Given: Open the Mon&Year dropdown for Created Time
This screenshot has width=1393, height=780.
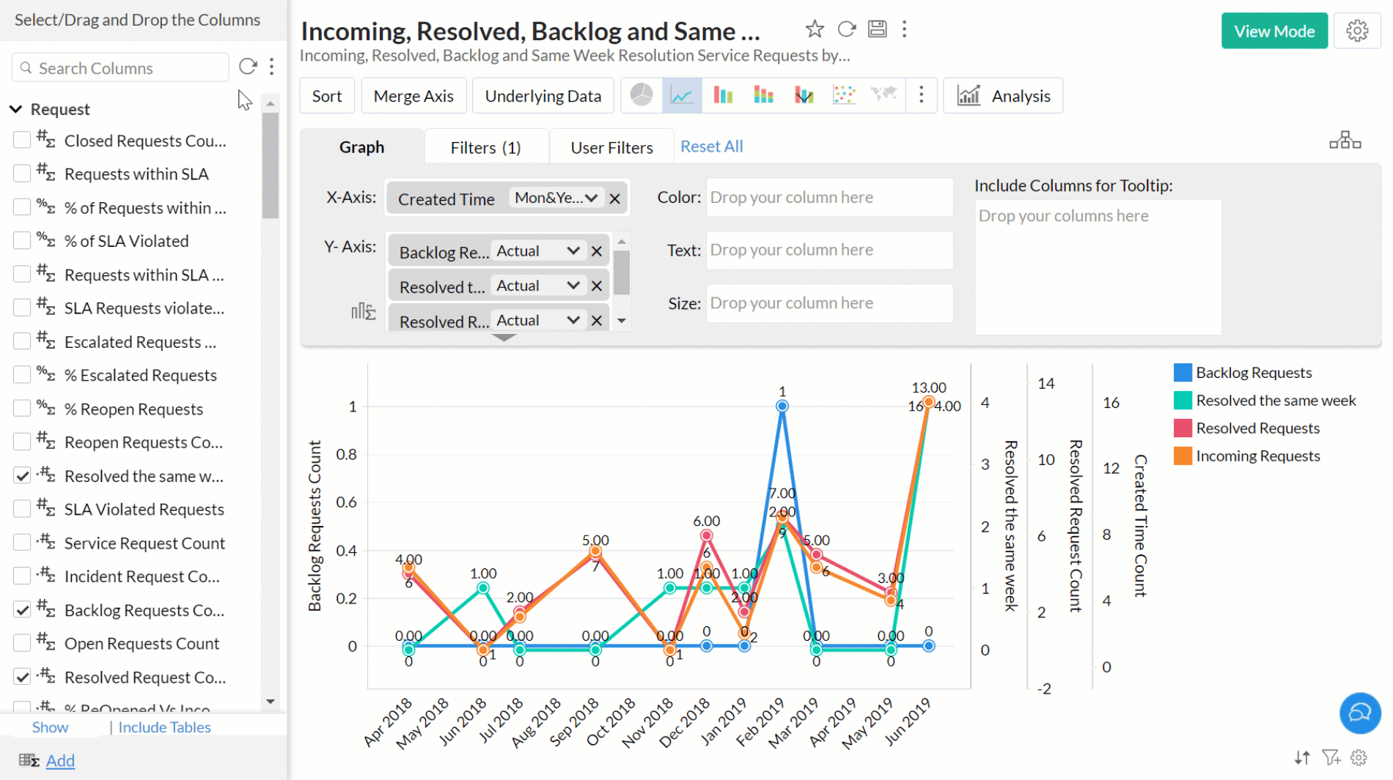Looking at the screenshot, I should click(x=556, y=198).
